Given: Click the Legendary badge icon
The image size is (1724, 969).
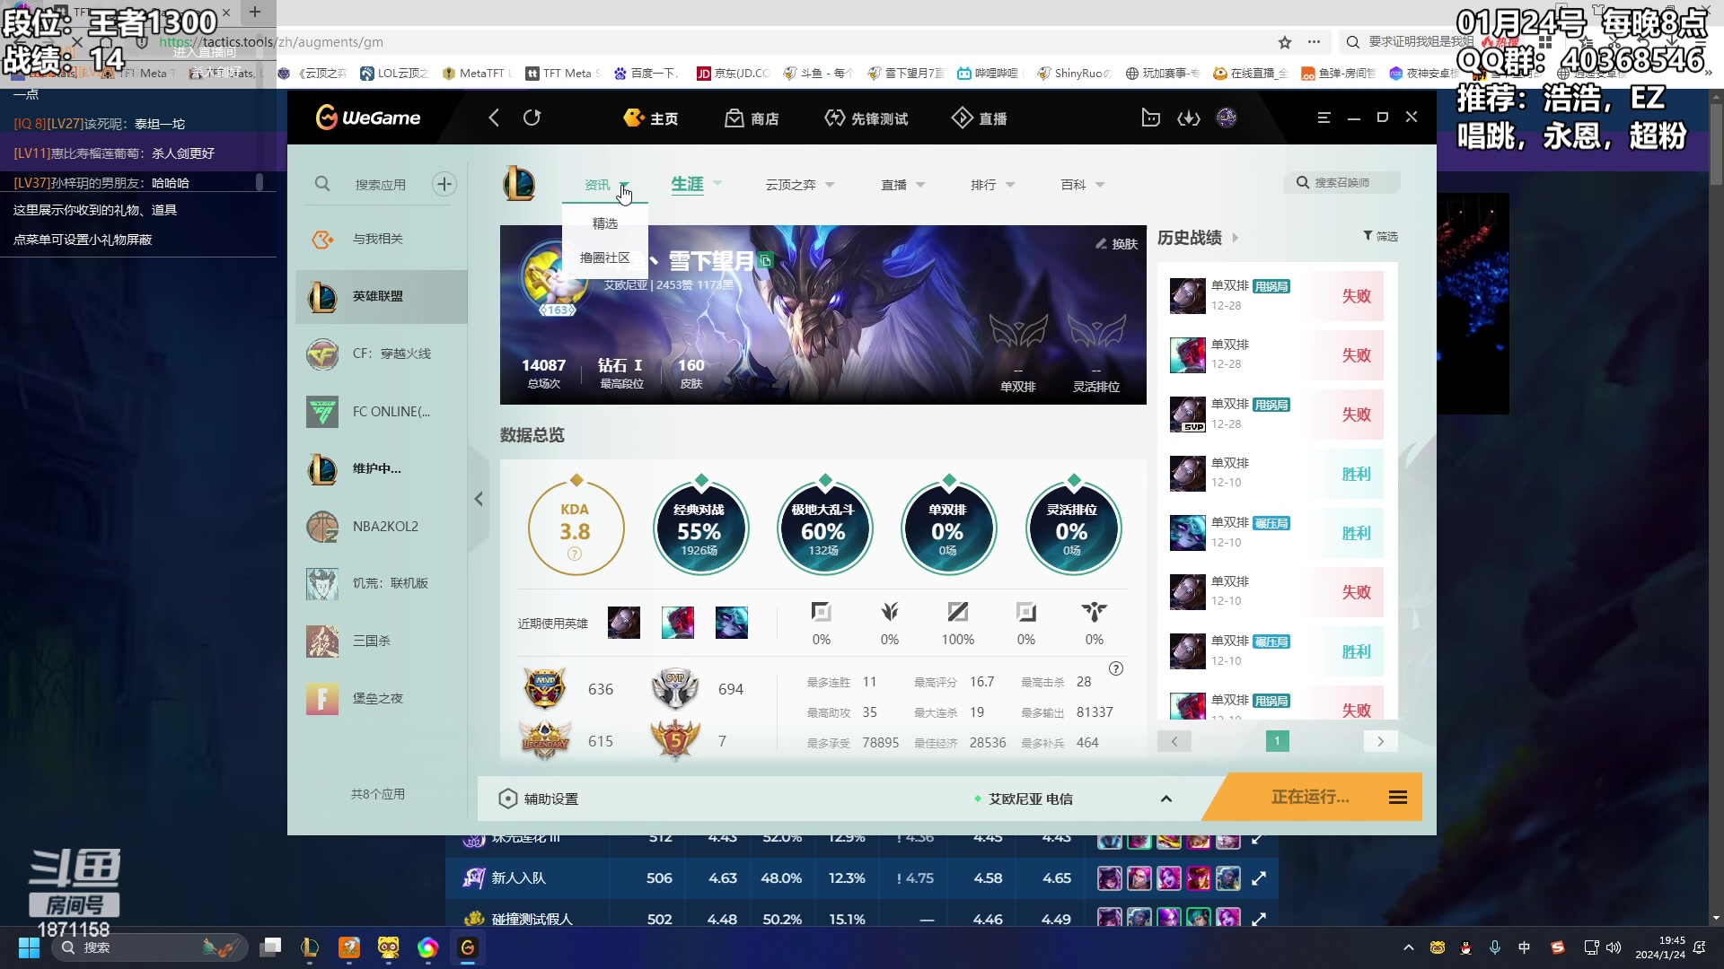Looking at the screenshot, I should [545, 740].
